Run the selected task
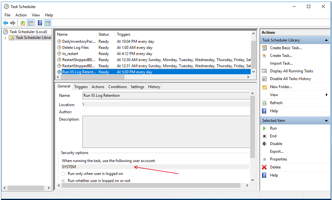332x200 pixels. (x=273, y=128)
